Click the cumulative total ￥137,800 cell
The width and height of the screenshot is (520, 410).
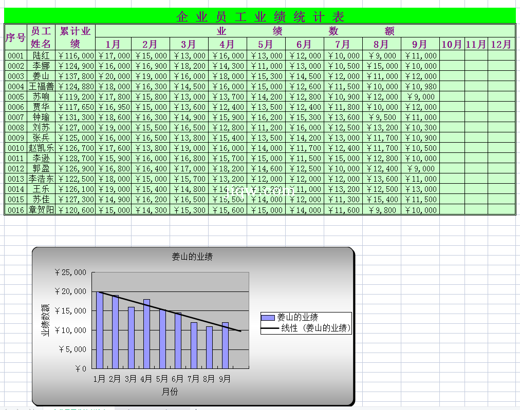pos(75,76)
